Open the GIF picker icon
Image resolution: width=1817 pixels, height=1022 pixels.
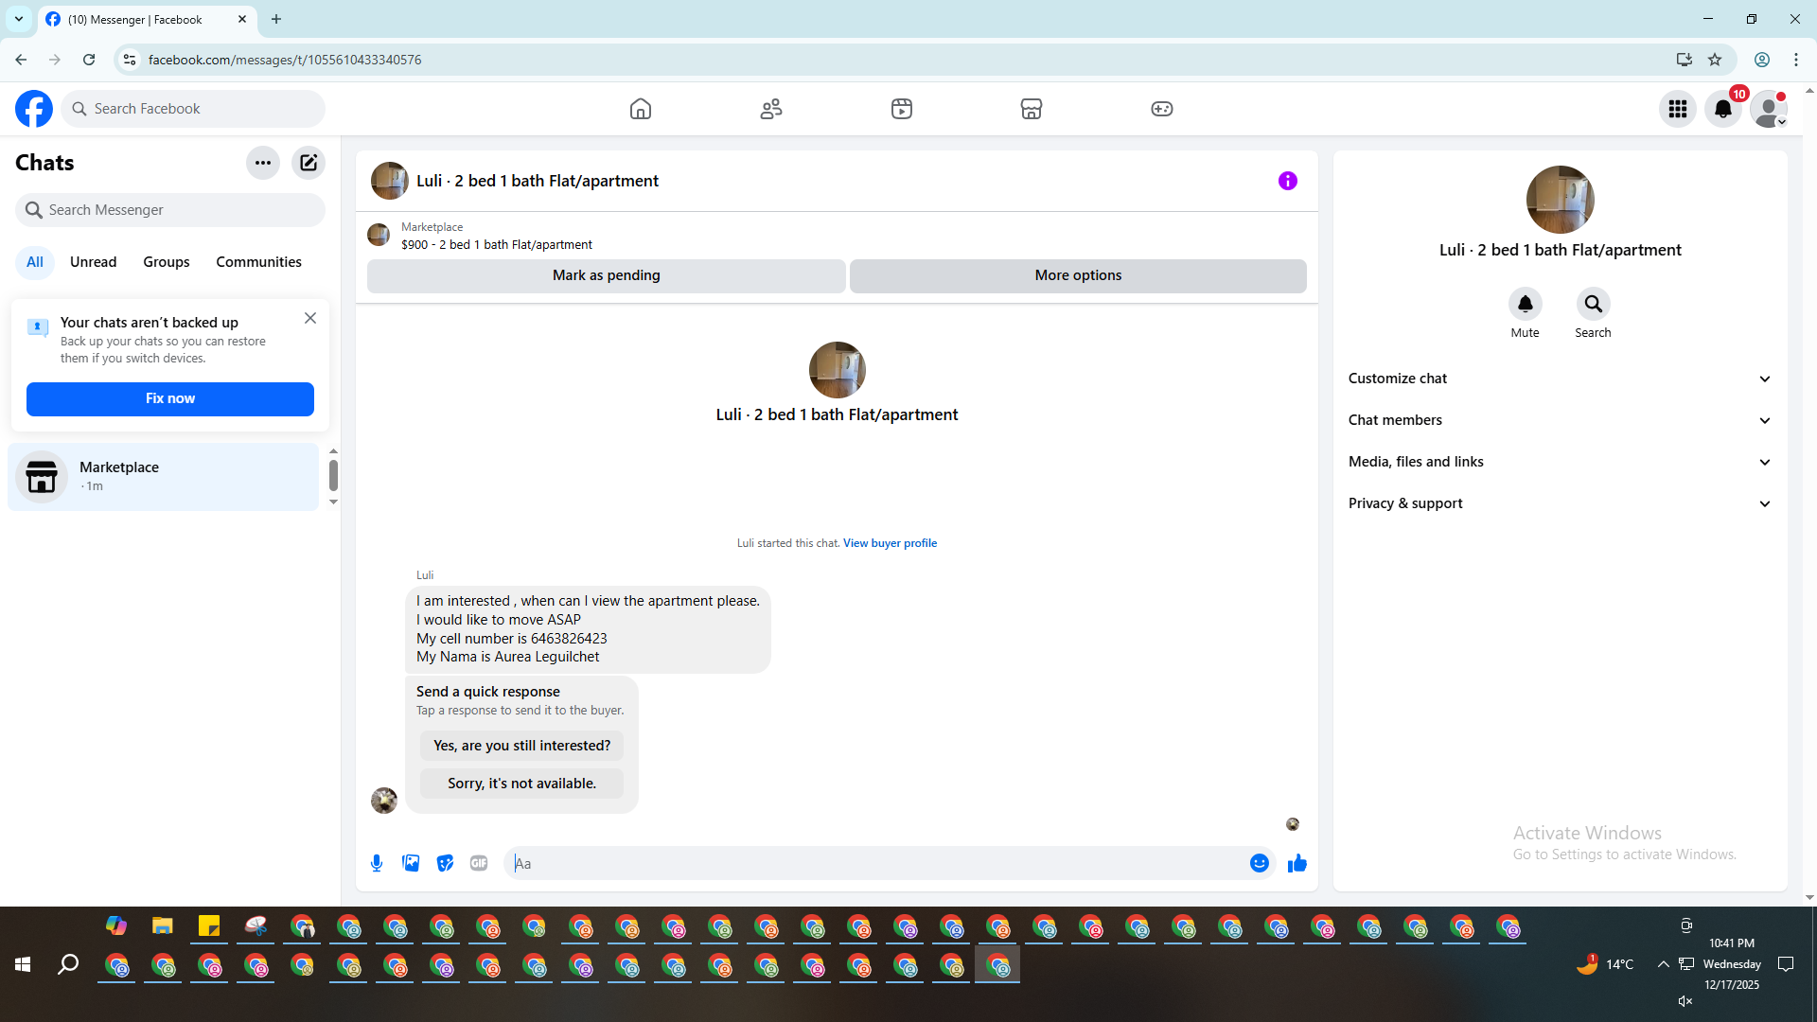(479, 863)
